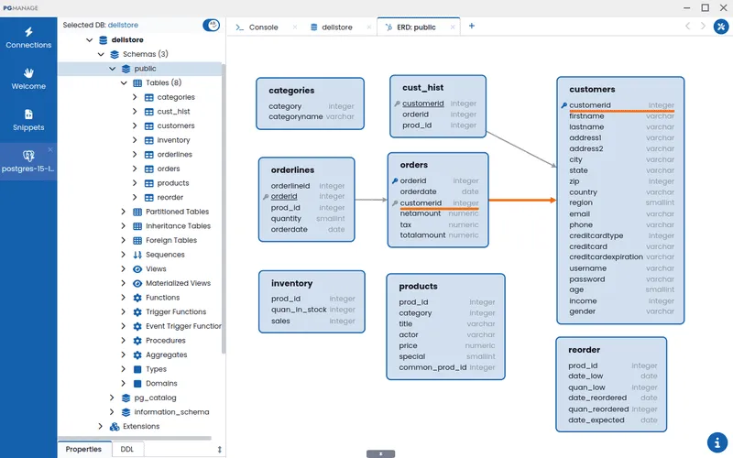Switch to the Console tab
This screenshot has height=458, width=733.
click(260, 27)
